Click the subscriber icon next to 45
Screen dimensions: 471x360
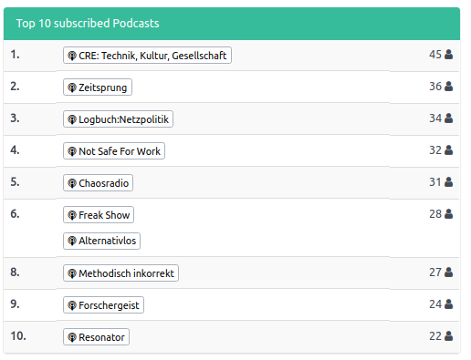point(448,55)
